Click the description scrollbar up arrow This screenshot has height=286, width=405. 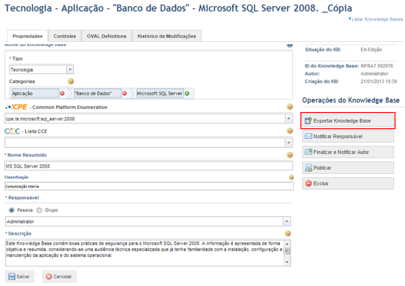coord(287,244)
